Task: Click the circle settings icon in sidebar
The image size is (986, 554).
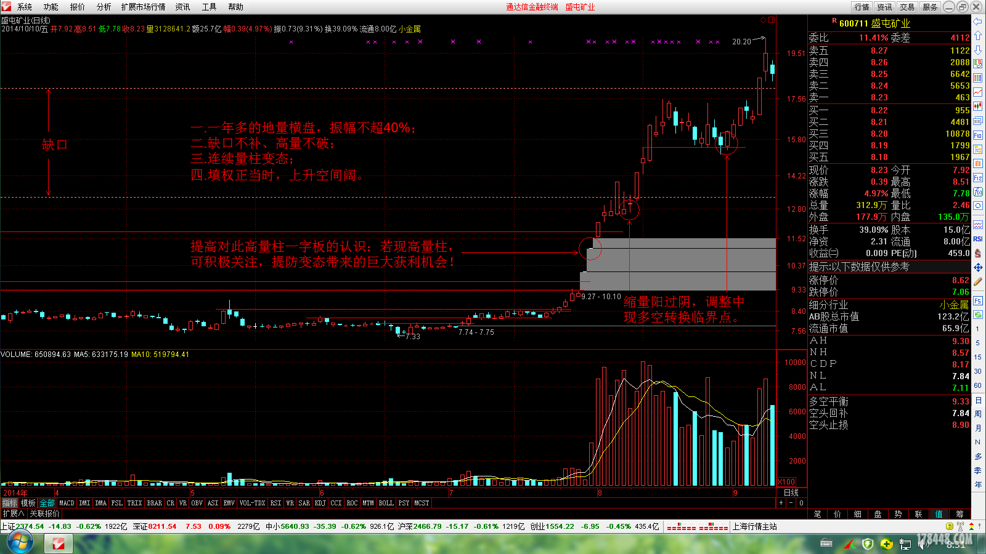Action: (x=978, y=206)
